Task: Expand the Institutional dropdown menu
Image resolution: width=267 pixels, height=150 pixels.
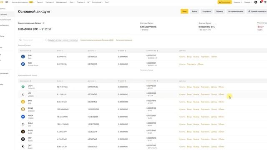Action: [x=97, y=2]
